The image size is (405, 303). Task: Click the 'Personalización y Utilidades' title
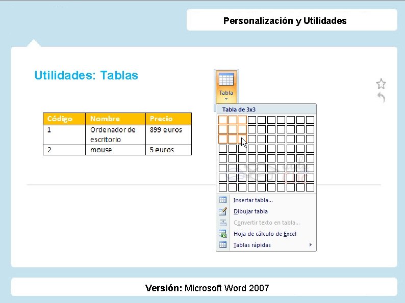(x=285, y=21)
